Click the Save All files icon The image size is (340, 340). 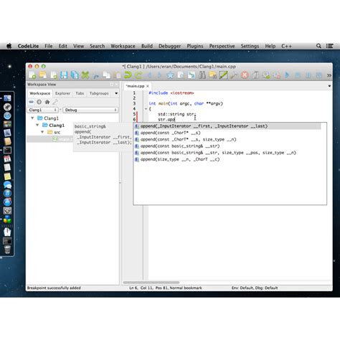[75, 75]
